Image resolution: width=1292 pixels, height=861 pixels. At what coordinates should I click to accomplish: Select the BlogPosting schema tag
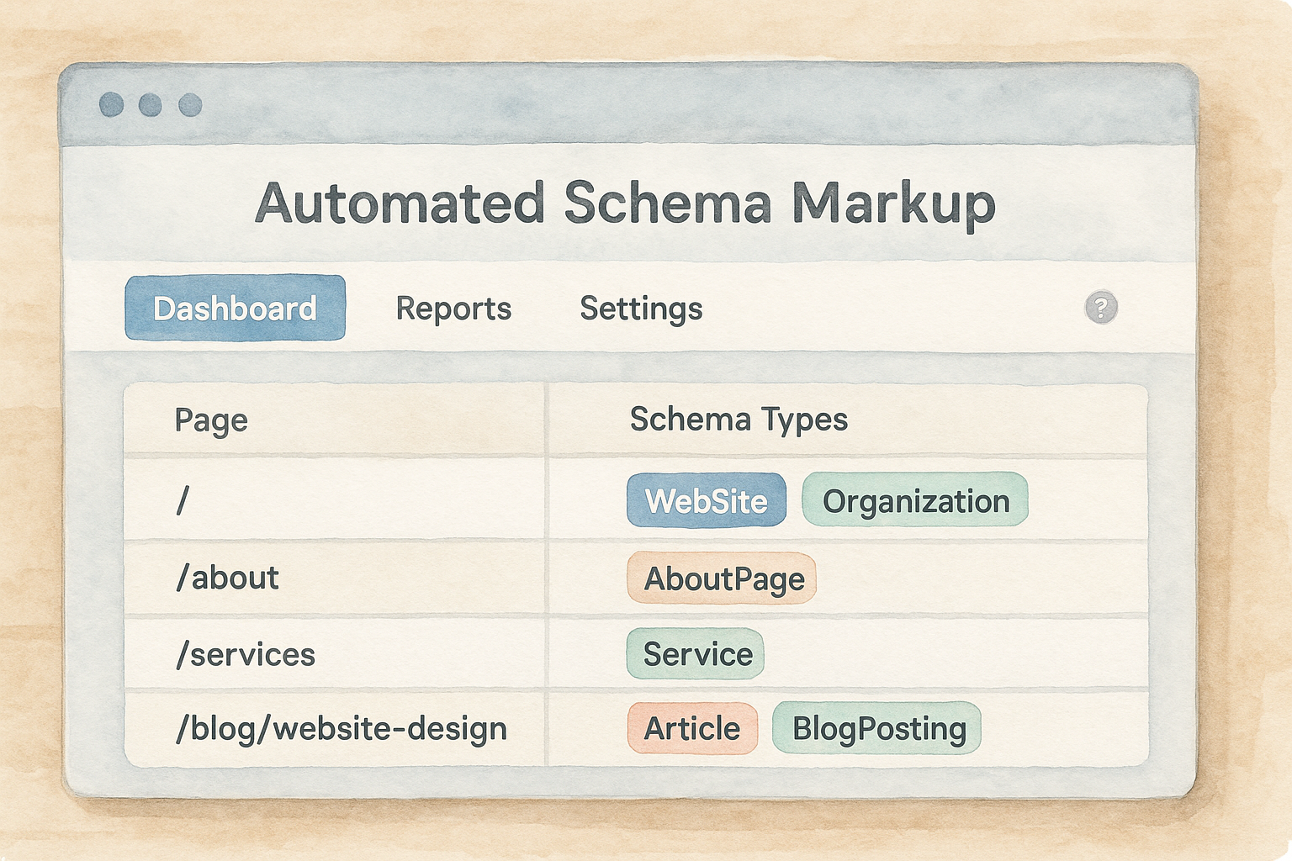(877, 729)
